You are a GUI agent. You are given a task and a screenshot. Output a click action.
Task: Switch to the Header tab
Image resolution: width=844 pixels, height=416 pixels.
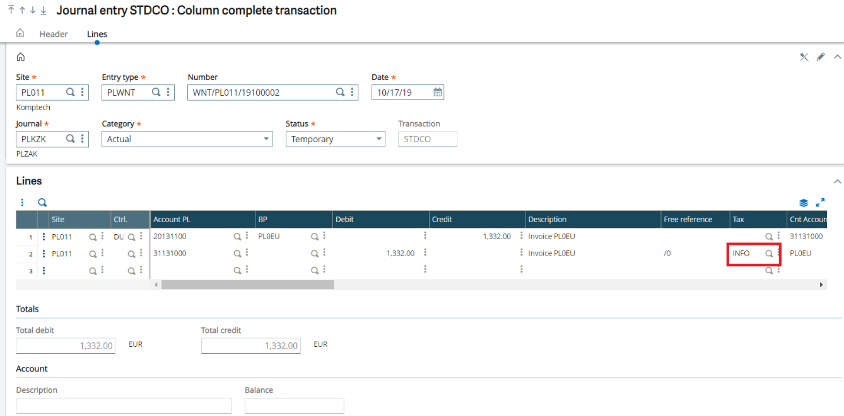coord(54,34)
